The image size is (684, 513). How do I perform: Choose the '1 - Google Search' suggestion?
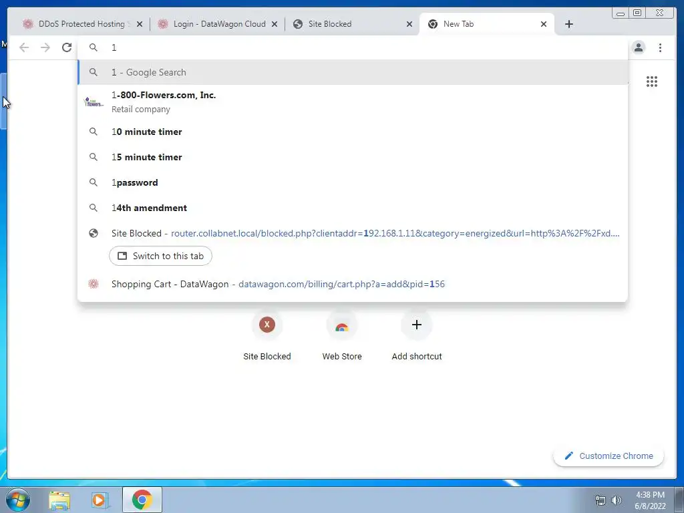click(353, 72)
